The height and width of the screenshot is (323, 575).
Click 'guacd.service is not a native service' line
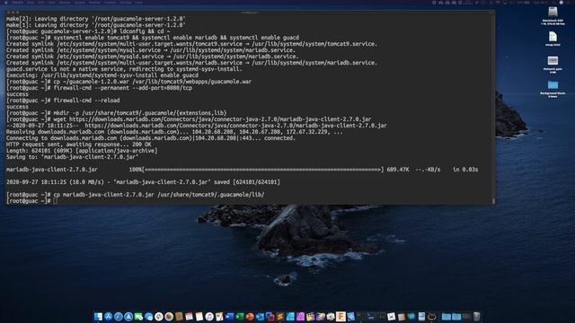(124, 69)
